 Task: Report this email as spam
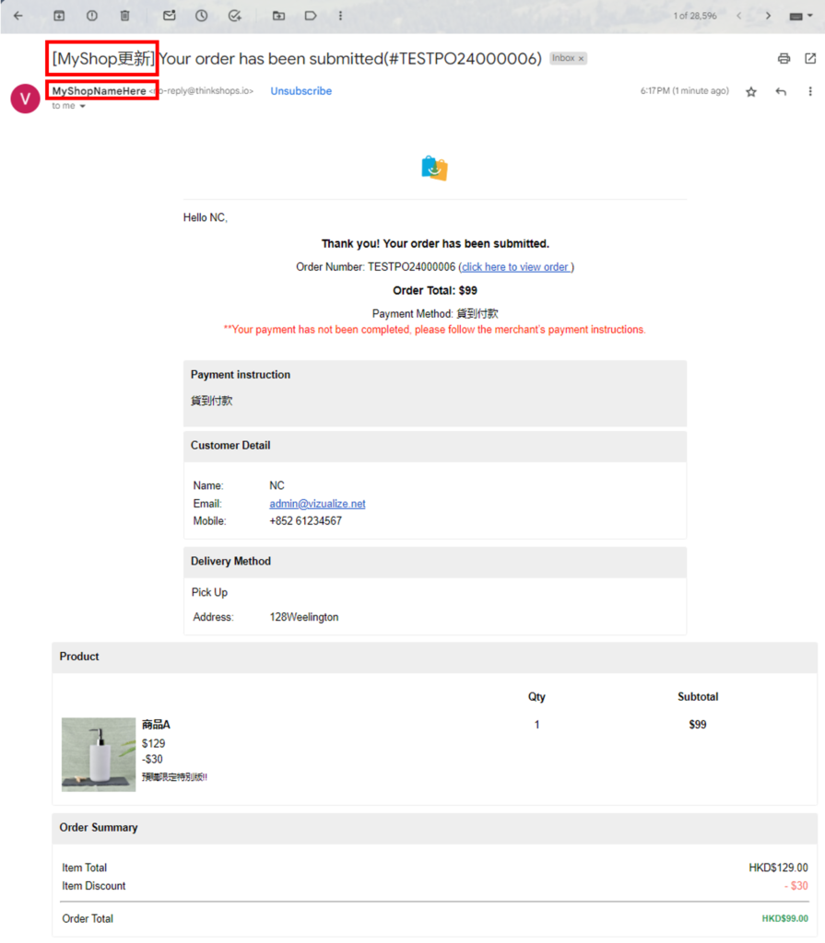[x=92, y=16]
